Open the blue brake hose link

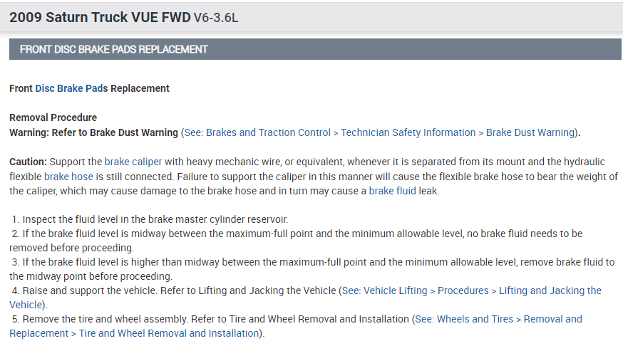(x=67, y=177)
